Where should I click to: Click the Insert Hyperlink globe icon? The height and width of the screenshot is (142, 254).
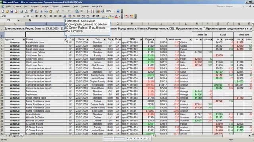point(77,11)
